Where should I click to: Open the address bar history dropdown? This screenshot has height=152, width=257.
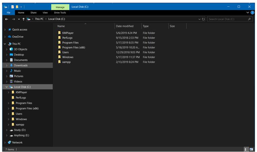tap(199, 19)
